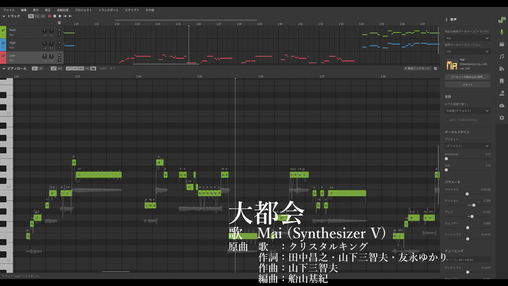Toggle pitch curve display icon

point(69,68)
